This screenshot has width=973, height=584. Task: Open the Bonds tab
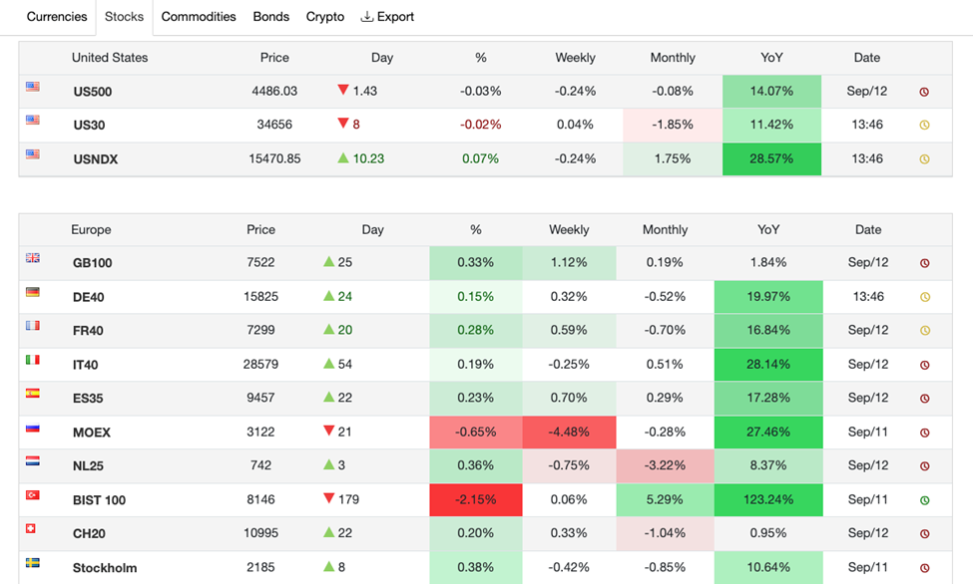[x=270, y=17]
